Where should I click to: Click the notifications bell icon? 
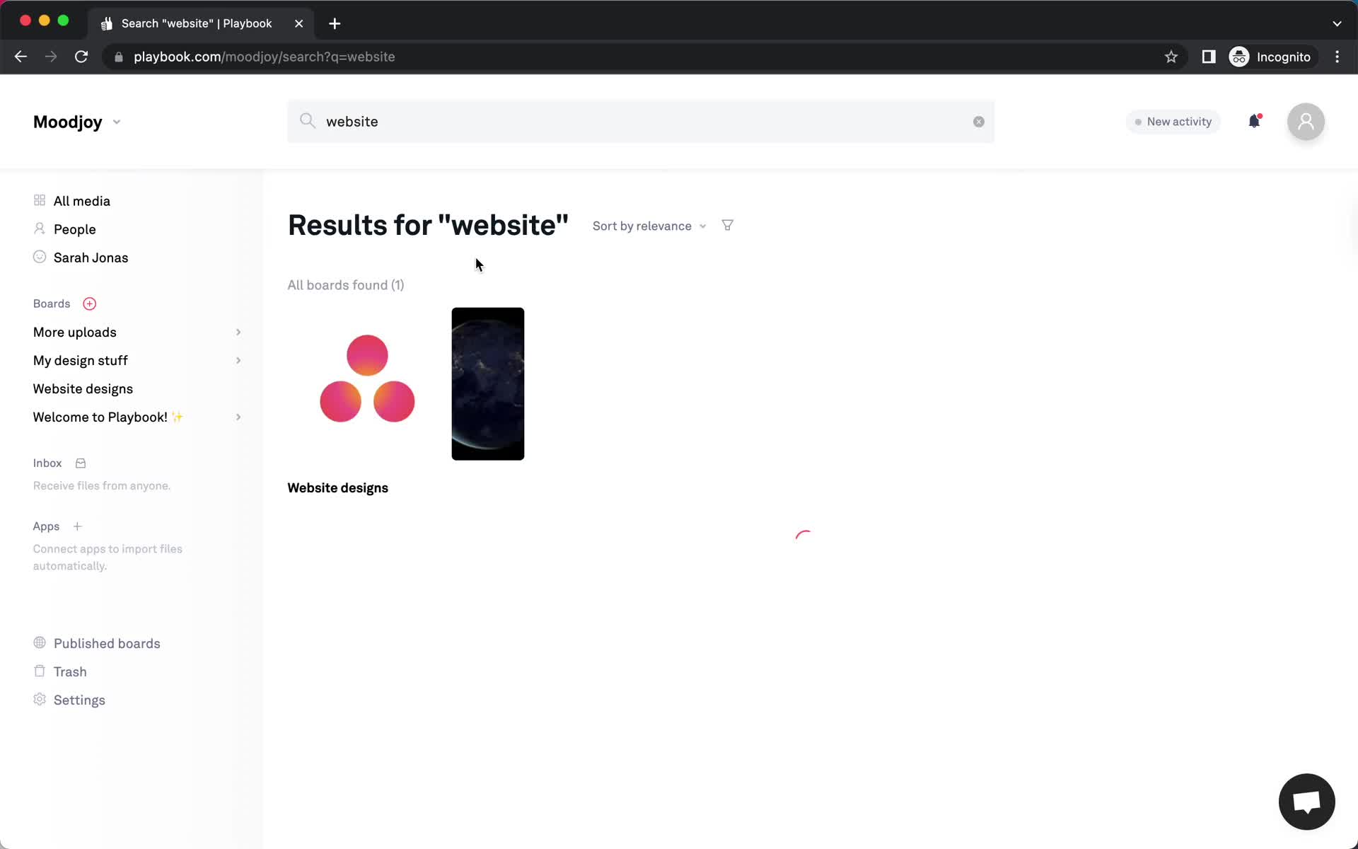(x=1253, y=121)
